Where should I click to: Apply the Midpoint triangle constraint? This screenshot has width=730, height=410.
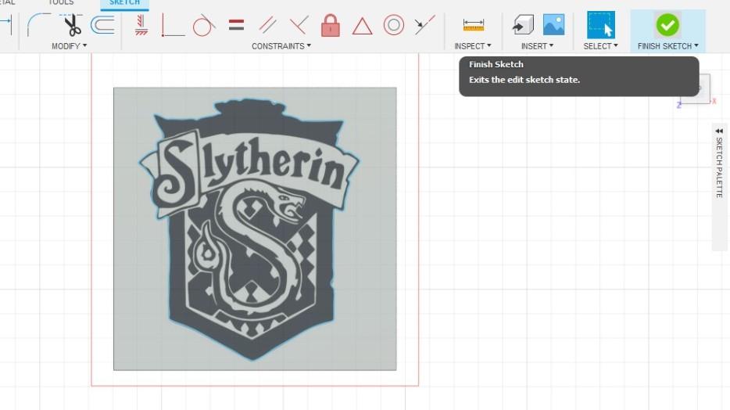(x=362, y=26)
